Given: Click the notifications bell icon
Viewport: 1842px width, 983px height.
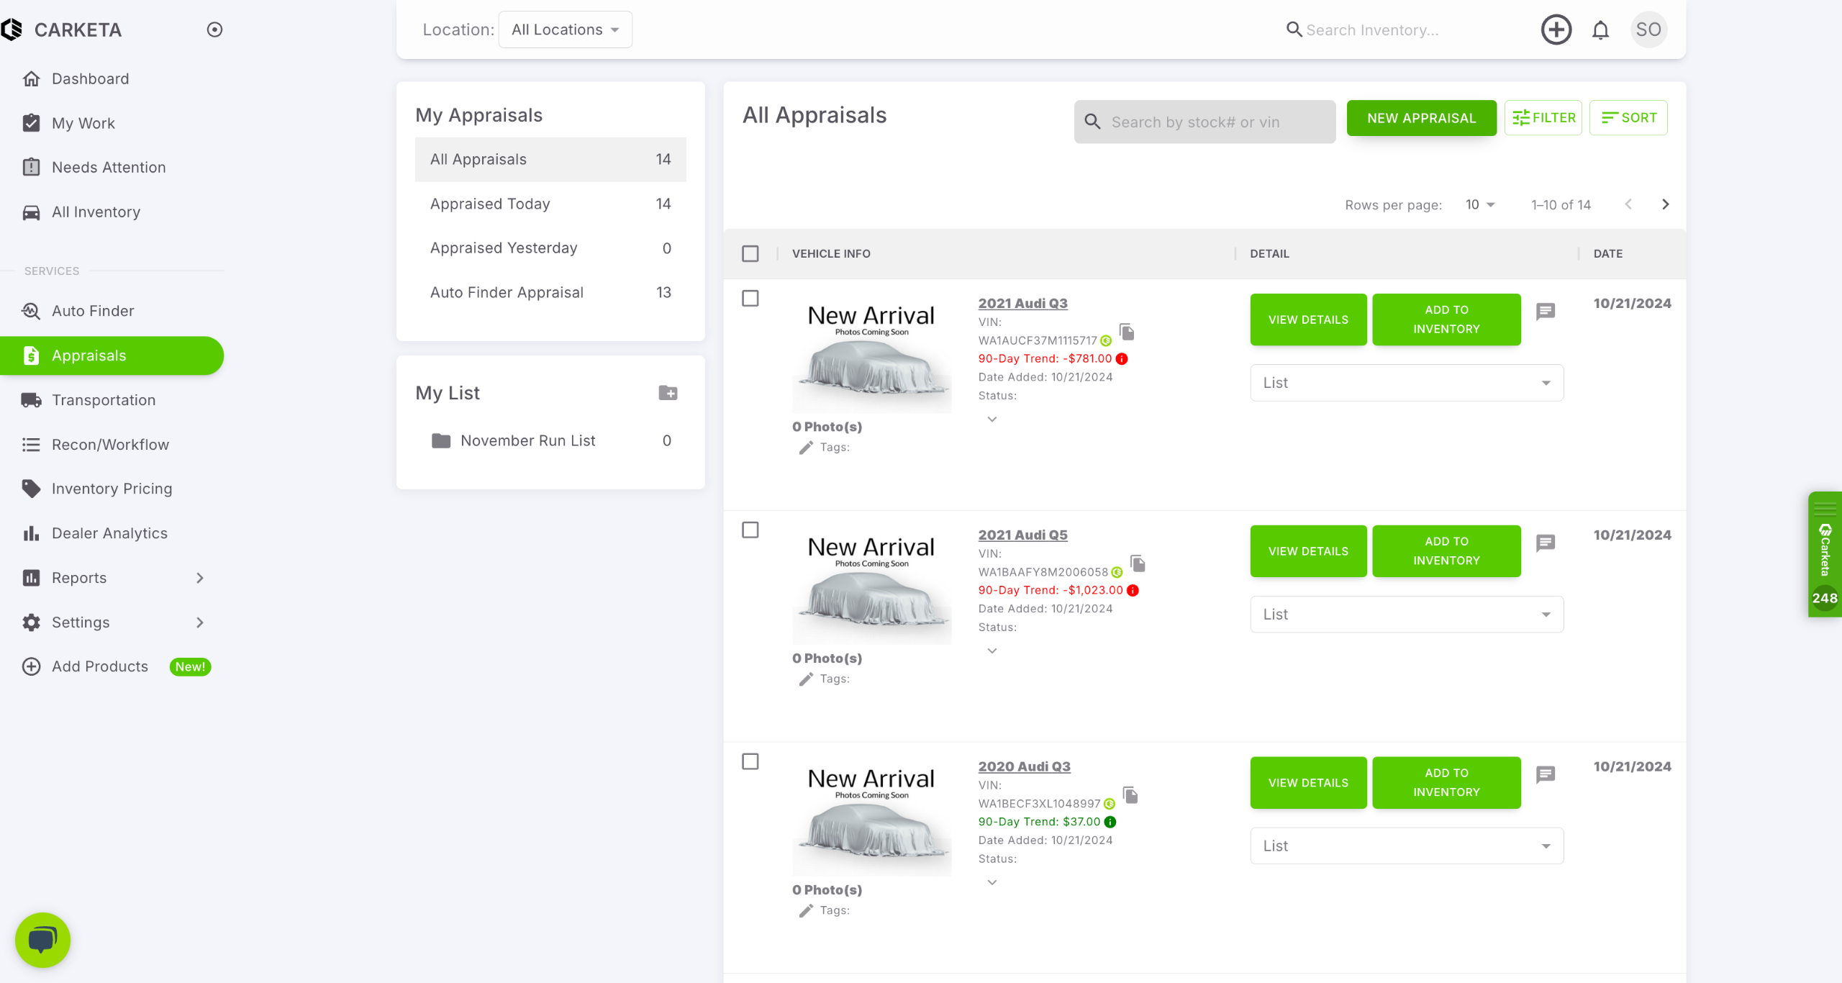Looking at the screenshot, I should click(1600, 30).
